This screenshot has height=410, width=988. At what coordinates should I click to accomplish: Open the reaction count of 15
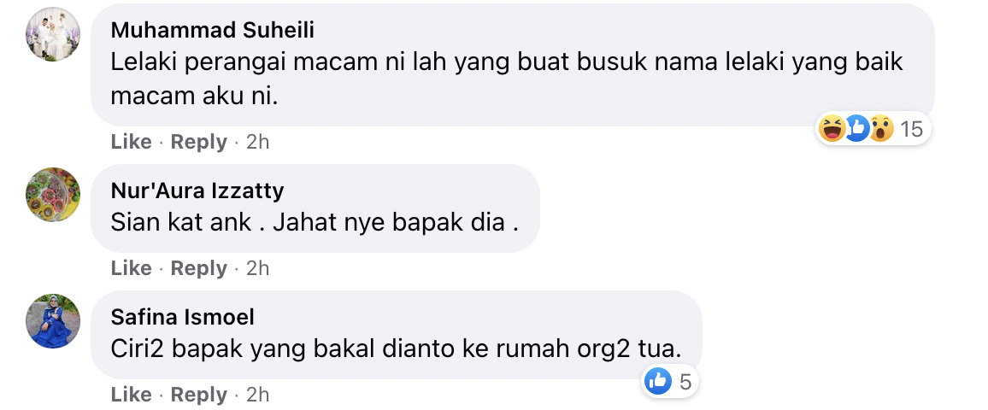coord(911,129)
